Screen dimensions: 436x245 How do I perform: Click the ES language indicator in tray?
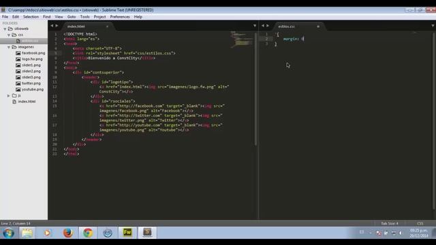[362, 232]
